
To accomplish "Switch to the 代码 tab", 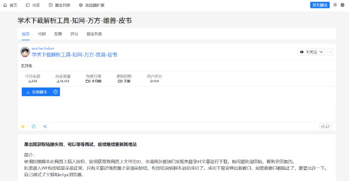I will (41, 34).
